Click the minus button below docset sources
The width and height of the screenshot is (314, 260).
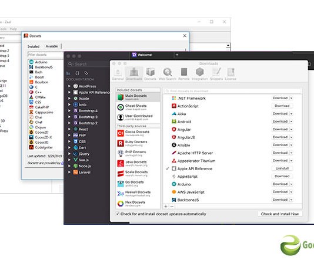[172, 207]
